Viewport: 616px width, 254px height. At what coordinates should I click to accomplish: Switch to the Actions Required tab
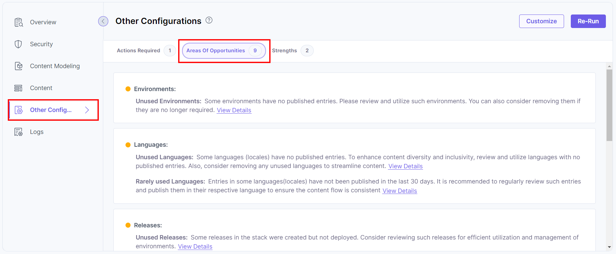[146, 51]
